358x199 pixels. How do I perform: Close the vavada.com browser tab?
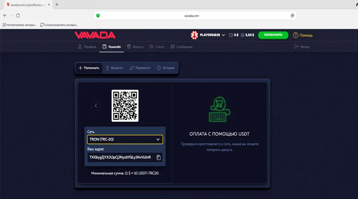[x=49, y=4]
